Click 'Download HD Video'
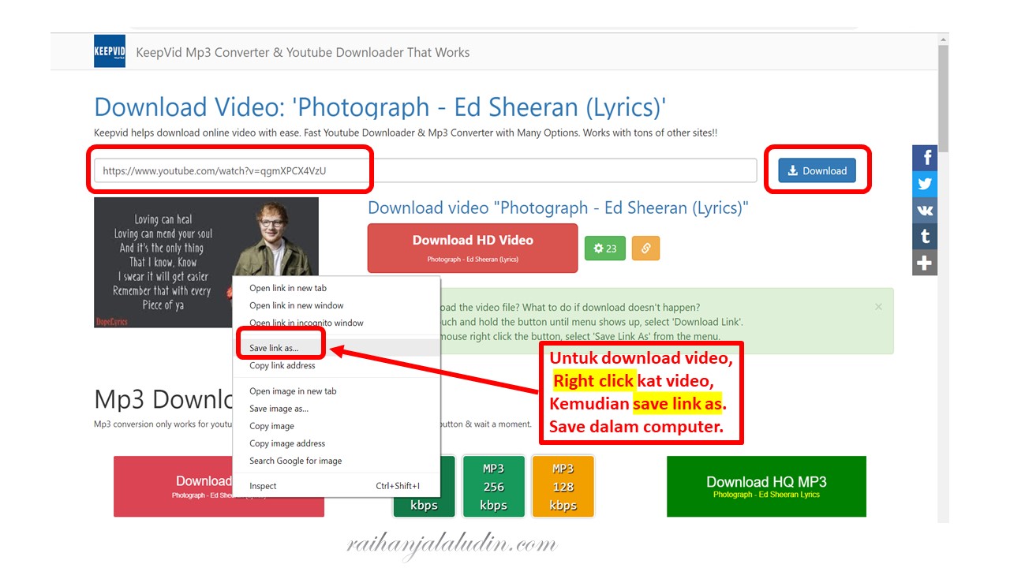The height and width of the screenshot is (568, 1010). point(472,248)
